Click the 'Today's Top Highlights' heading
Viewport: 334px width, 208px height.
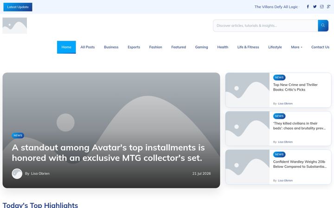click(x=40, y=205)
